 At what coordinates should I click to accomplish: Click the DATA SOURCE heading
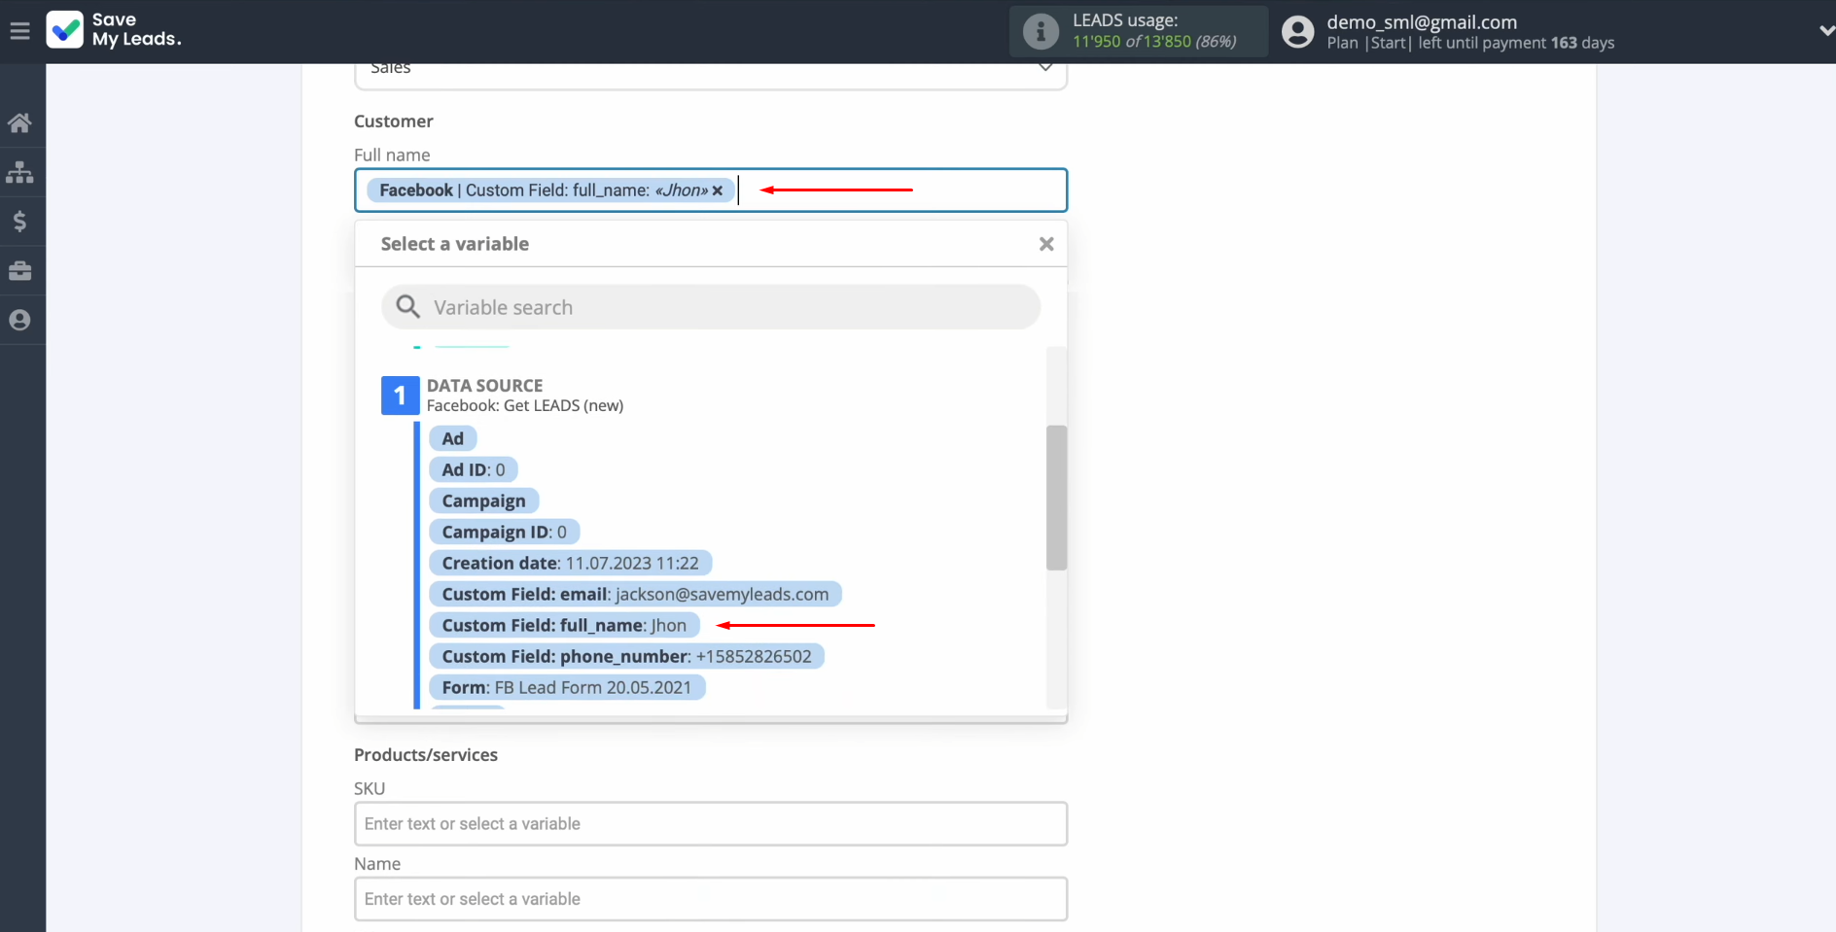[x=484, y=385]
